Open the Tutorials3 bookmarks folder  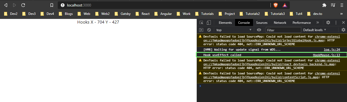(275, 14)
